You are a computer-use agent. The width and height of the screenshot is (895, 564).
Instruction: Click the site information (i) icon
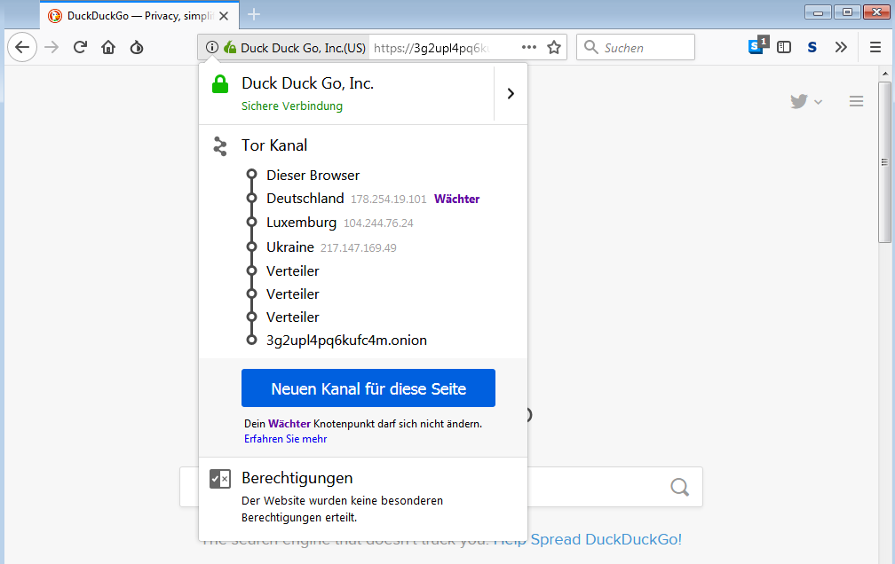click(211, 47)
